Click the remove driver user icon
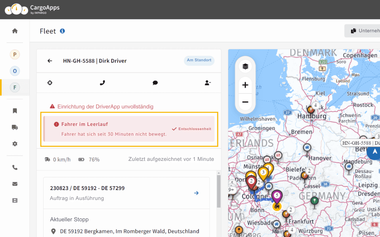The image size is (380, 237). (x=208, y=83)
